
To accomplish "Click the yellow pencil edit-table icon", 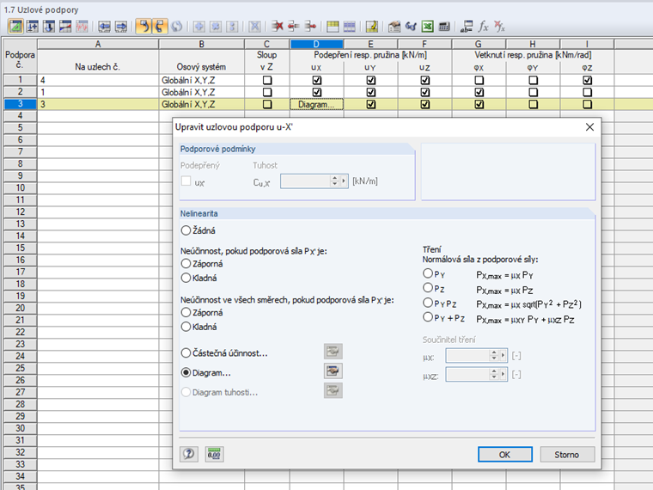I will coord(371,27).
